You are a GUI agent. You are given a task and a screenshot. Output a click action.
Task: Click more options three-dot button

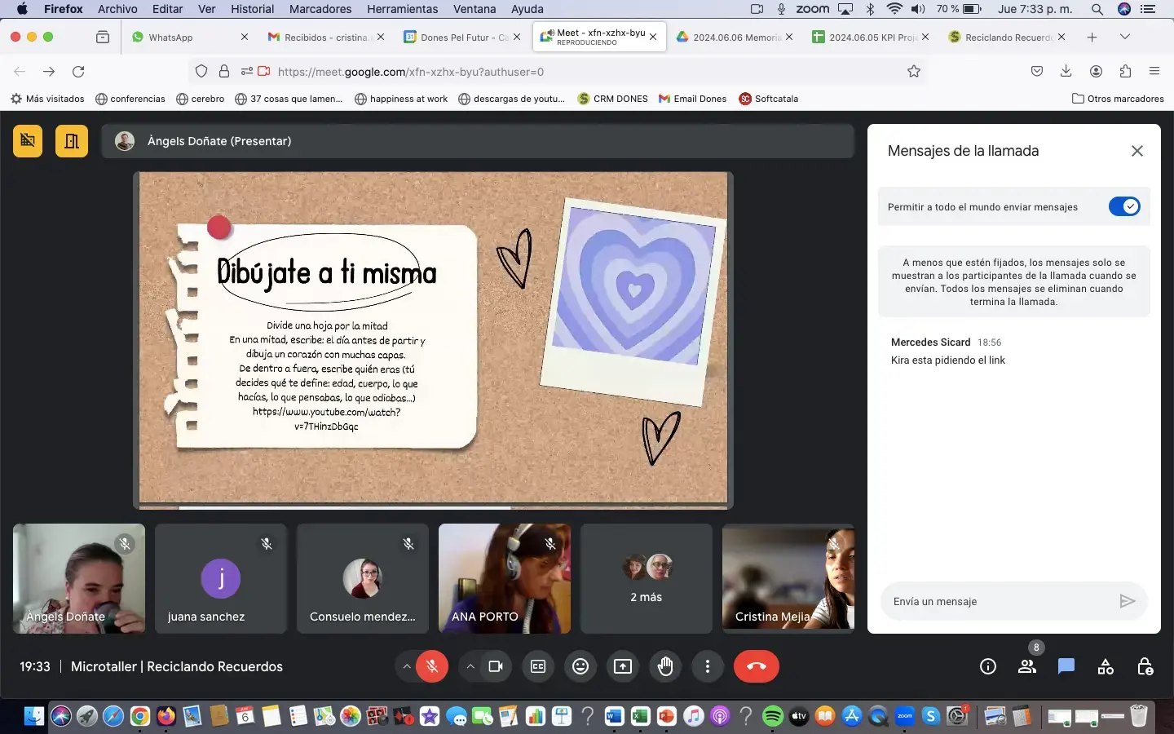click(708, 666)
